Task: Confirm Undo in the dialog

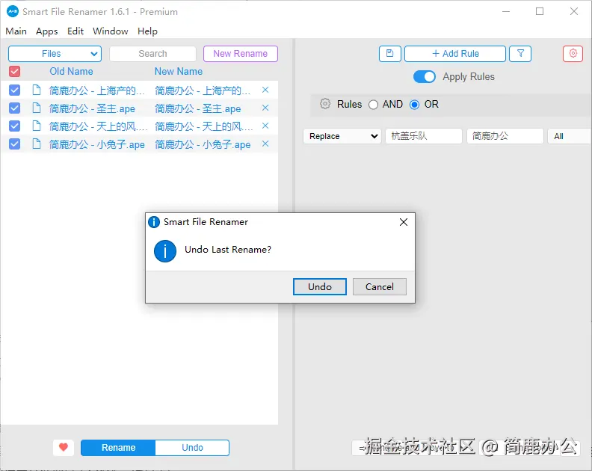Action: pos(320,286)
